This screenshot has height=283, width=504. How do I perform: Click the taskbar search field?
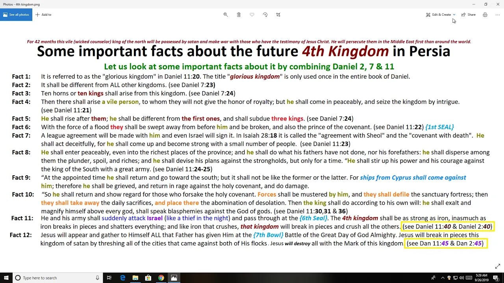58,278
